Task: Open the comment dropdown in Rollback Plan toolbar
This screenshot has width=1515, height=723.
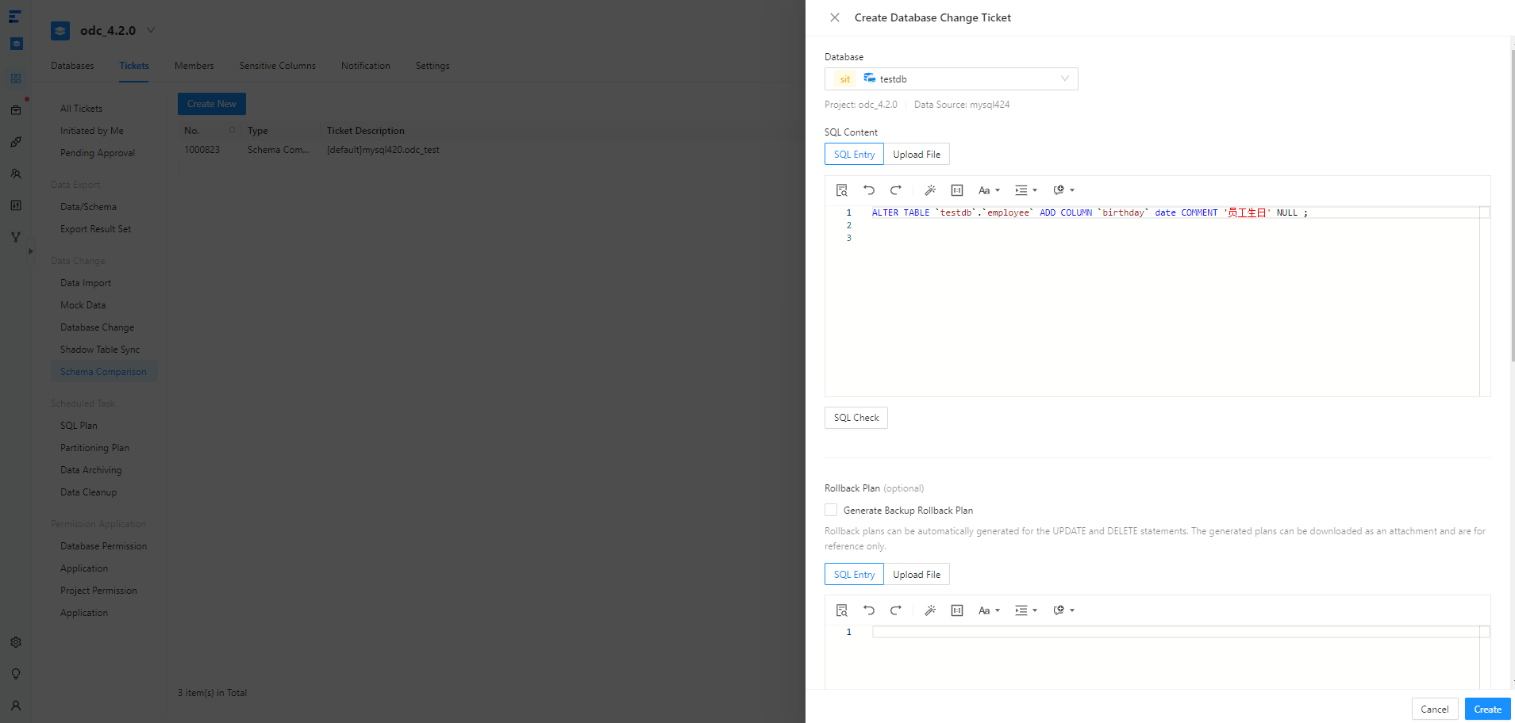Action: 1063,610
